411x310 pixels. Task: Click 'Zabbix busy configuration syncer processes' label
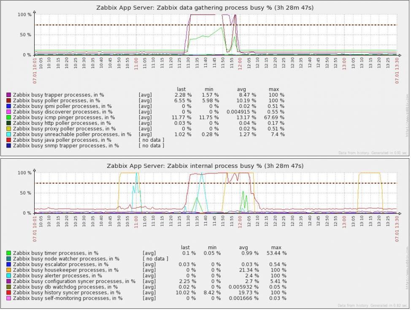click(x=74, y=281)
